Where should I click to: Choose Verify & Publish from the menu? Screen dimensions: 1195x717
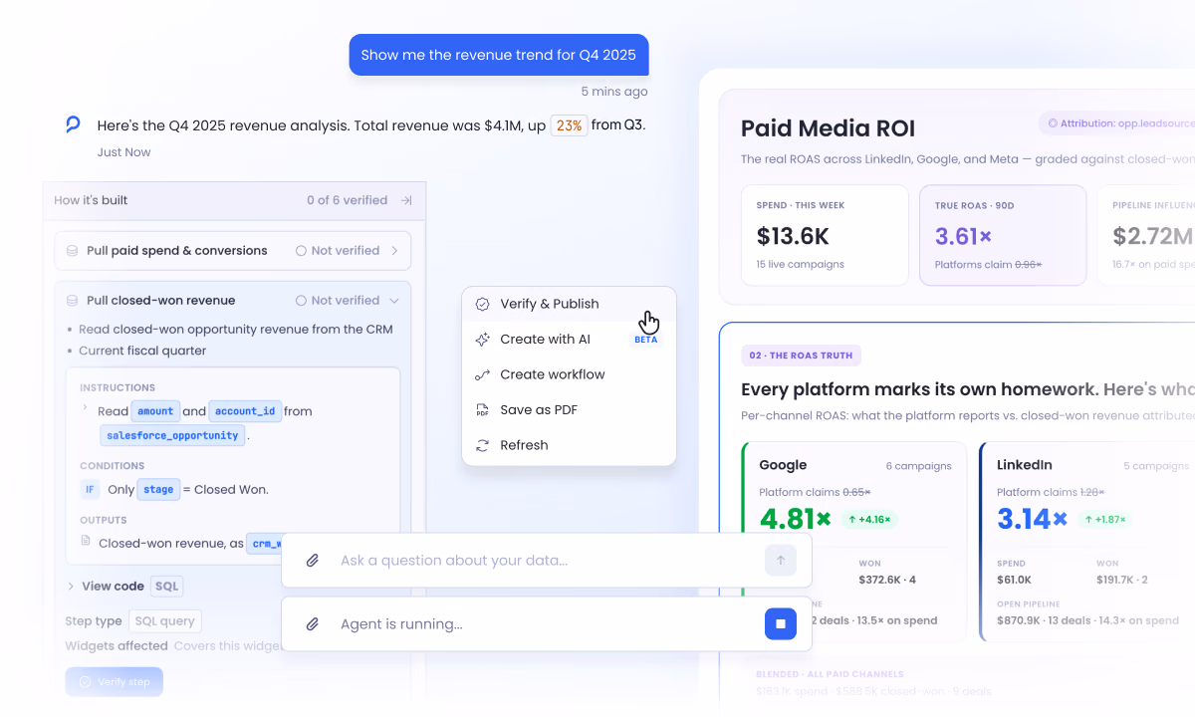(569, 304)
